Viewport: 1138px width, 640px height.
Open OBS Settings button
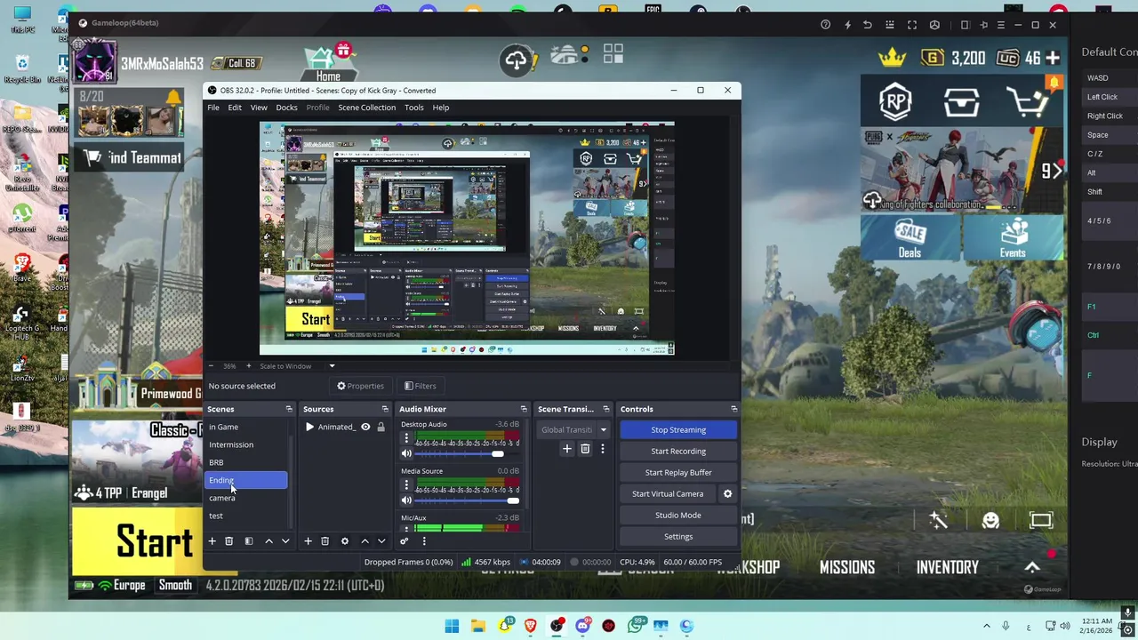pos(678,537)
